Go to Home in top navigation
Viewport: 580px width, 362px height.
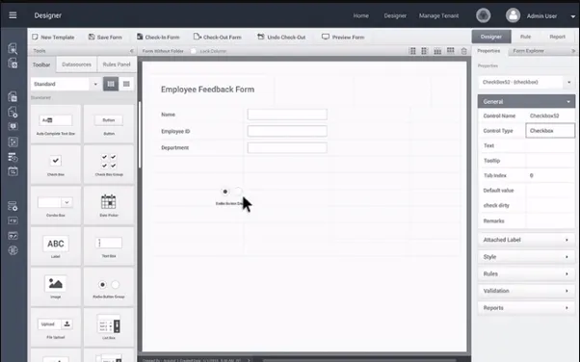tap(360, 15)
